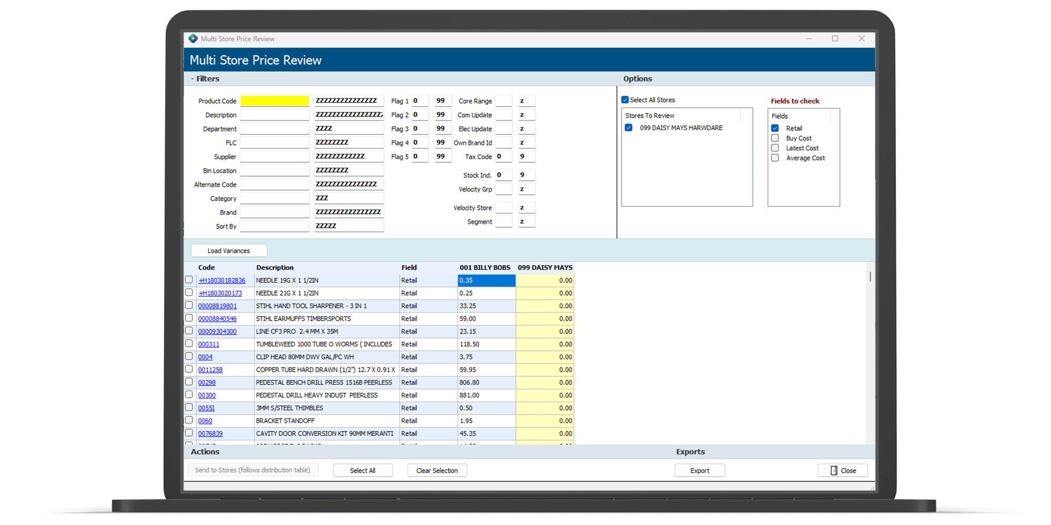Tick the Average Cost checkbox
The height and width of the screenshot is (525, 1051).
tap(775, 158)
